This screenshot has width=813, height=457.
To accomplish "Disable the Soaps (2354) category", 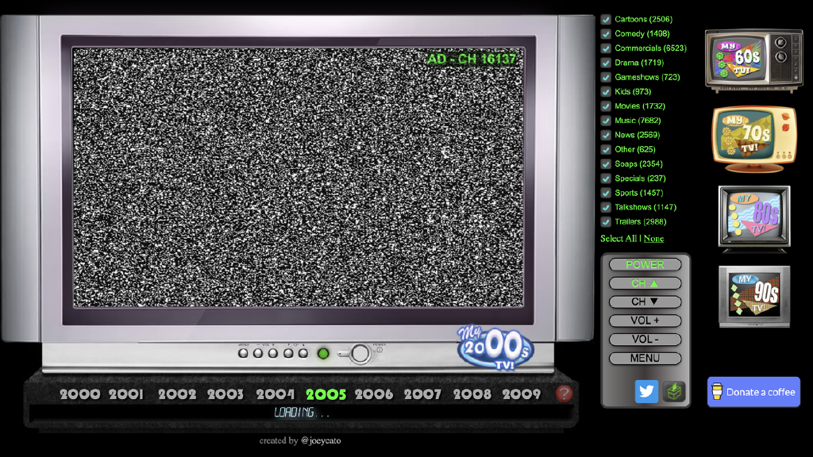I will click(x=606, y=164).
